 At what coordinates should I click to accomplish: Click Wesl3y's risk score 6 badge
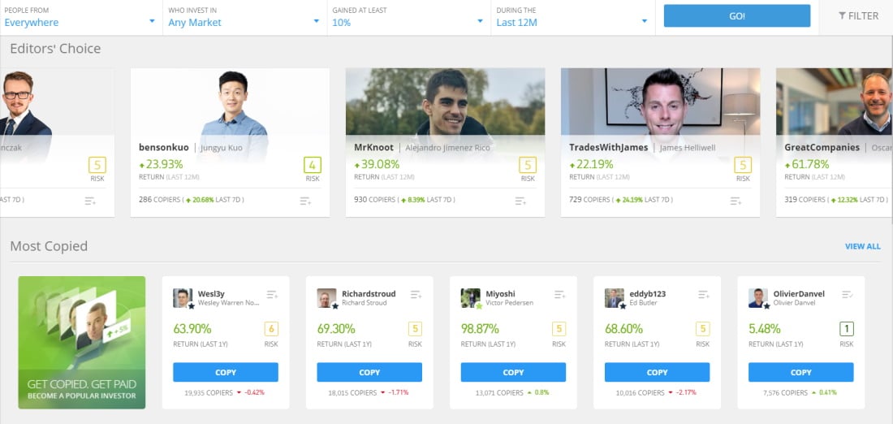(x=271, y=330)
